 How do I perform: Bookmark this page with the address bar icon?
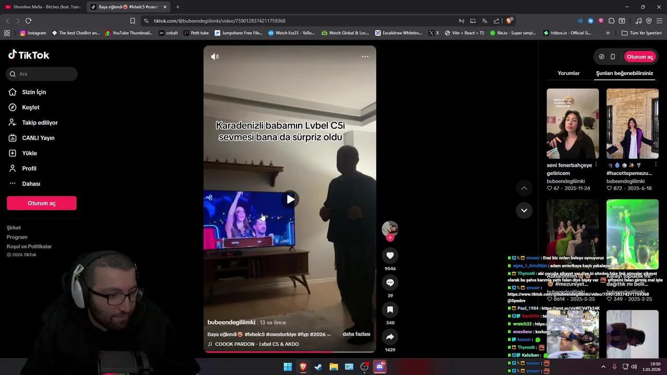click(x=132, y=21)
